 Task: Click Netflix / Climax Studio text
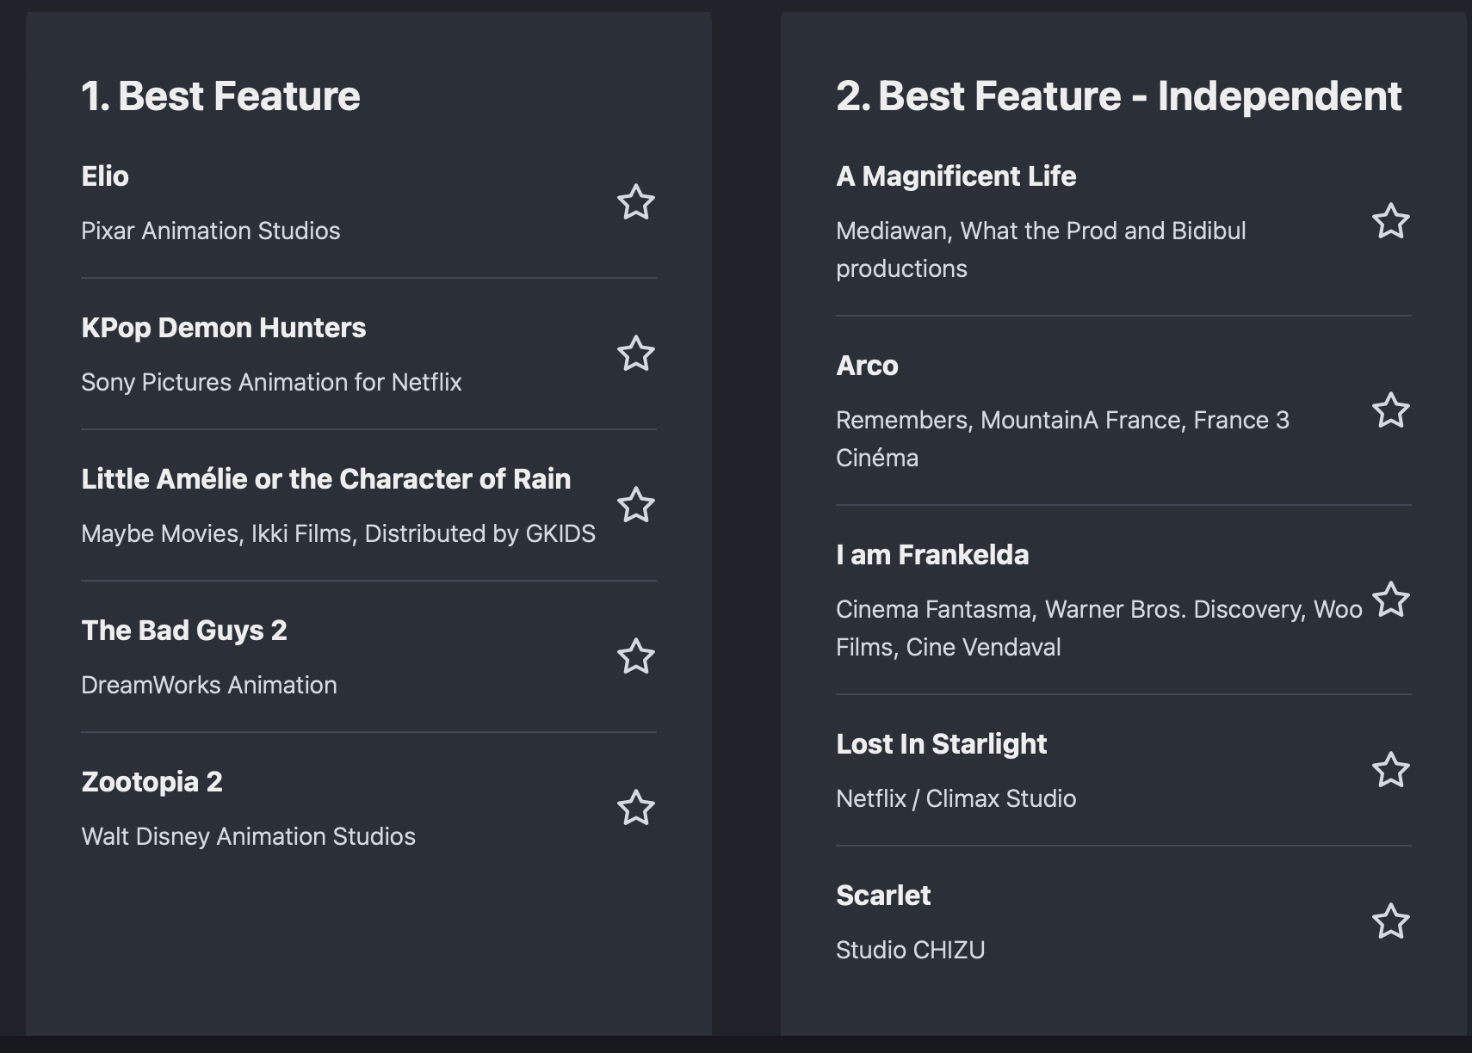[x=956, y=798]
